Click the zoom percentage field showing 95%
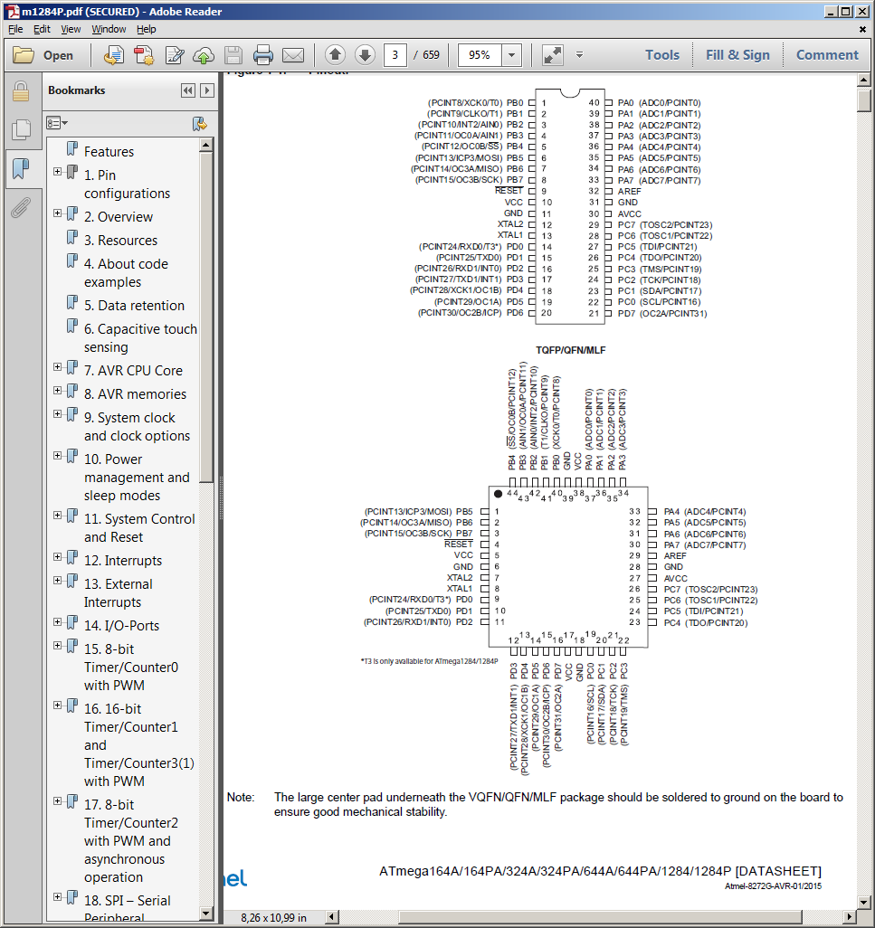The image size is (875, 928). click(480, 55)
